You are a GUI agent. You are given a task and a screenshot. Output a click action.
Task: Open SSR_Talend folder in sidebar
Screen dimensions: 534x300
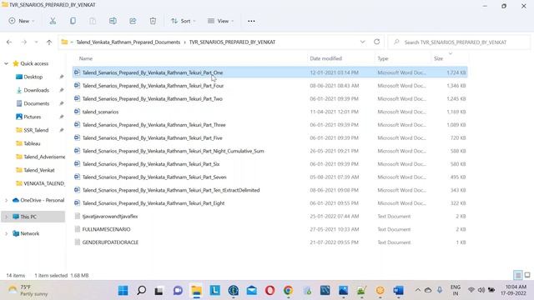point(36,130)
